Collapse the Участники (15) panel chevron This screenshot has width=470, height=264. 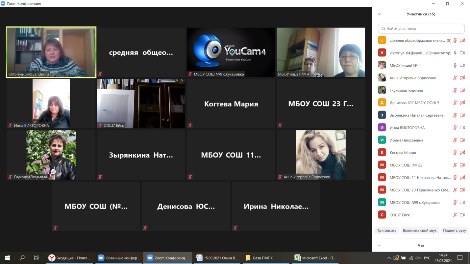tap(379, 14)
